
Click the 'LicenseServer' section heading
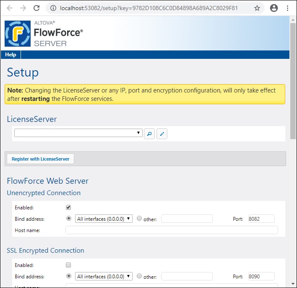coord(31,119)
